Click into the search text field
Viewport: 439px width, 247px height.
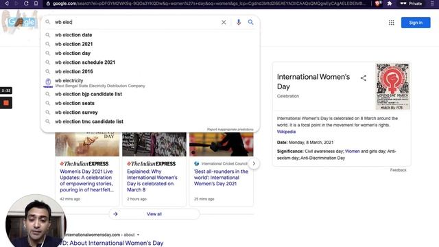coord(136,22)
